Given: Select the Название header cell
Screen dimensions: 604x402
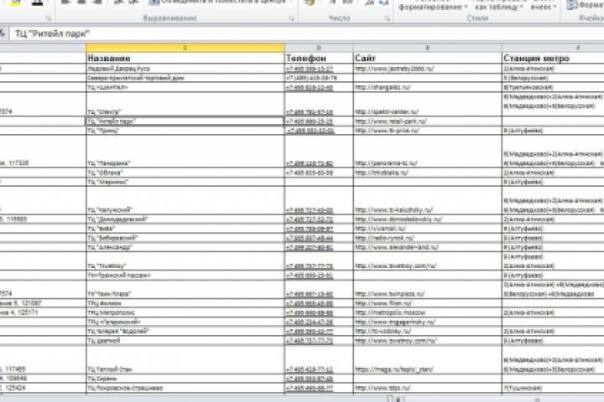Looking at the screenshot, I should [x=185, y=58].
